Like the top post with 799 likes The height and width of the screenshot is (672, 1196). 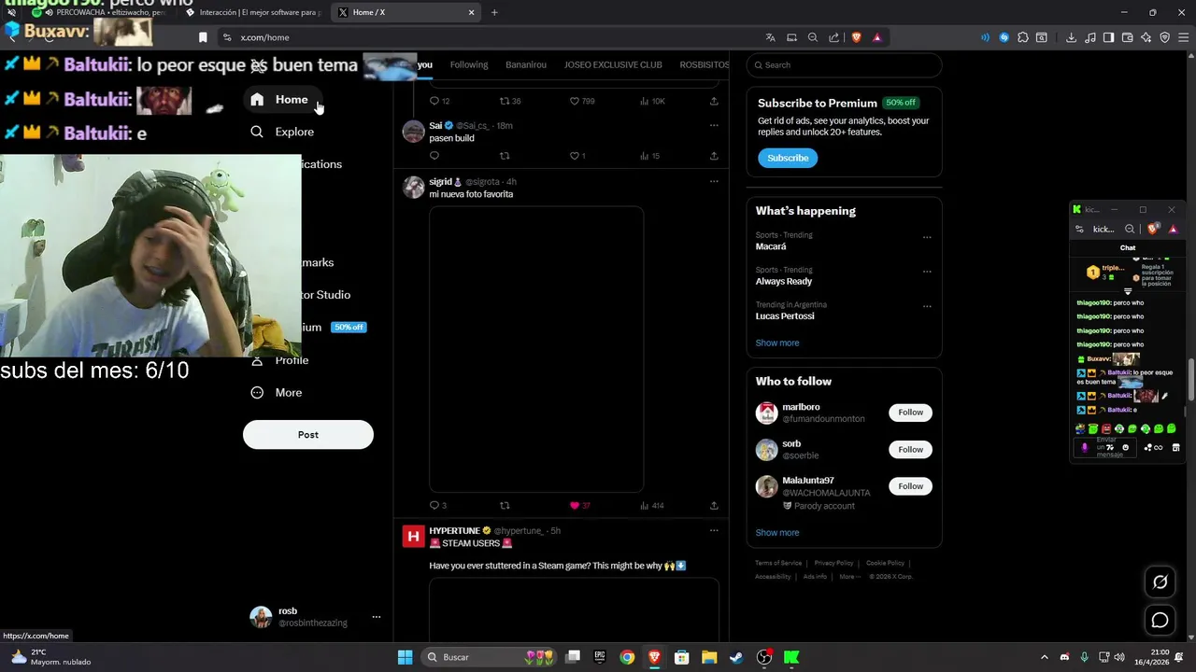pyautogui.click(x=575, y=101)
